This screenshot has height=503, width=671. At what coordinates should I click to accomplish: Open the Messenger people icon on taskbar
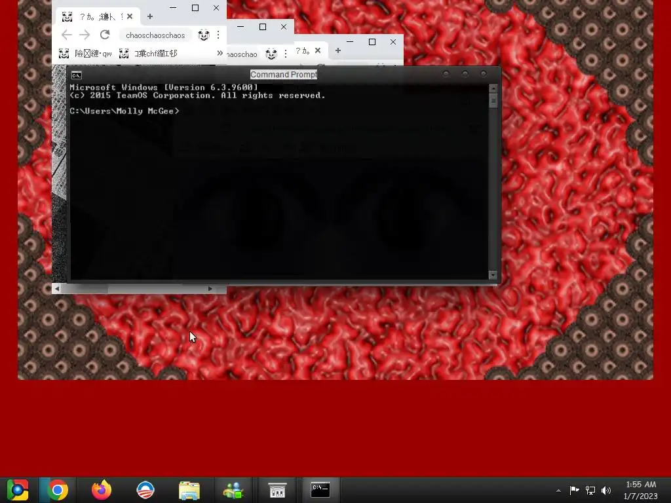(x=234, y=490)
